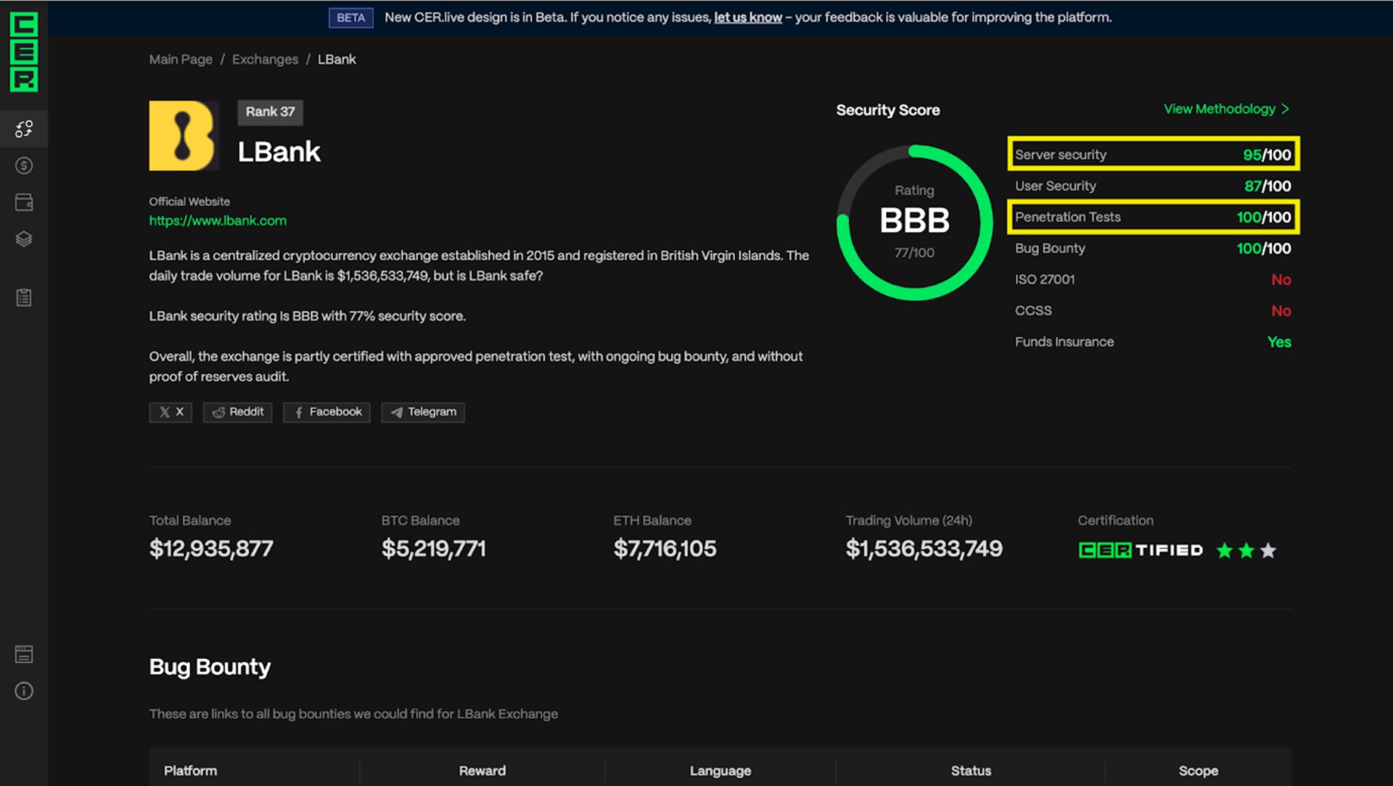This screenshot has height=786, width=1393.
Task: Expand View Methodology chevron link
Action: coord(1226,109)
